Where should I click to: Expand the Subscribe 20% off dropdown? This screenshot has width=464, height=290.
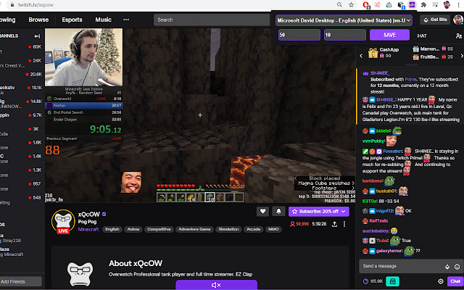[x=343, y=211]
